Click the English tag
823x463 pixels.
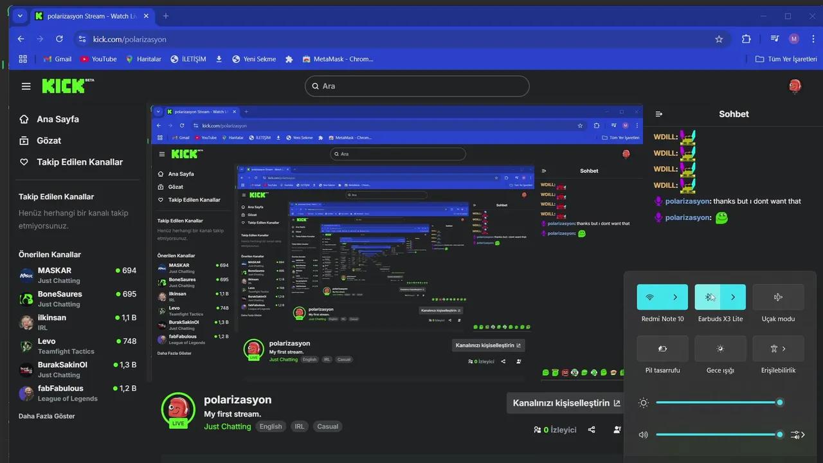click(x=271, y=426)
